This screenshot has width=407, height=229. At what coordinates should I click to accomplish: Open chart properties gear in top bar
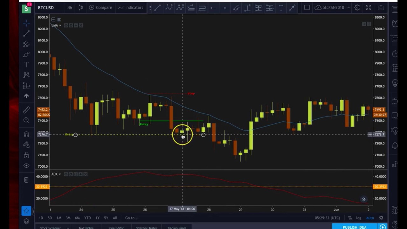357,8
